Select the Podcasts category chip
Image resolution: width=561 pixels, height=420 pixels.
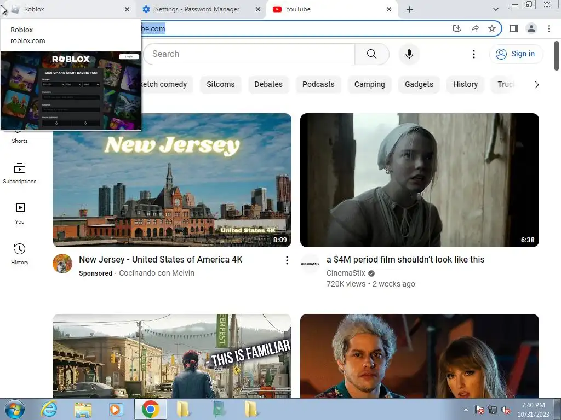point(318,84)
